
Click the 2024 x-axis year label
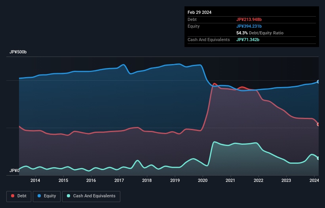pyautogui.click(x=314, y=181)
